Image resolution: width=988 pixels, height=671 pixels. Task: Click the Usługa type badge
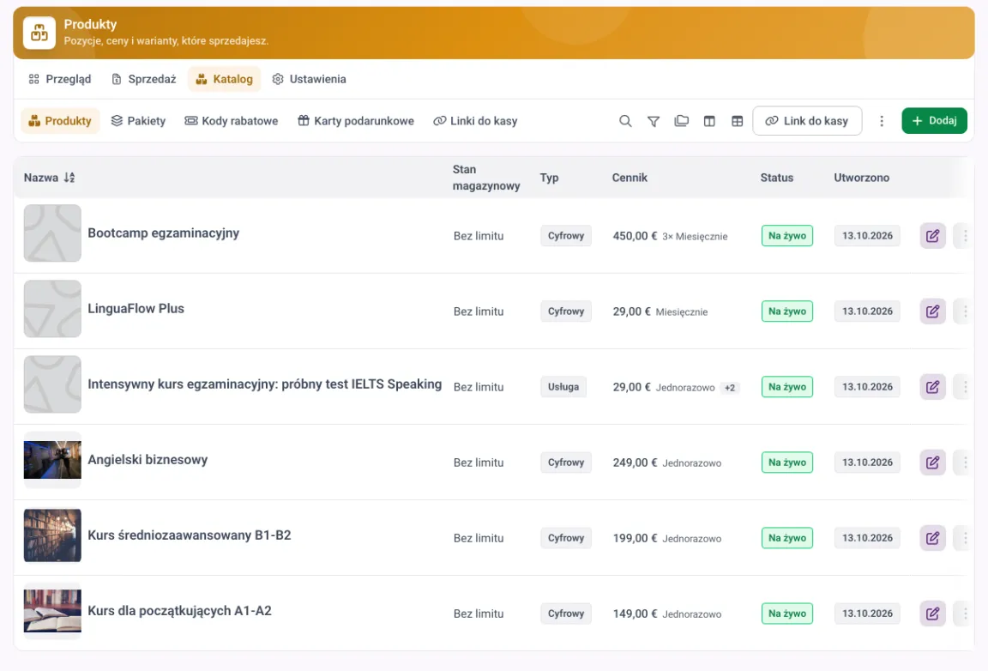[563, 387]
